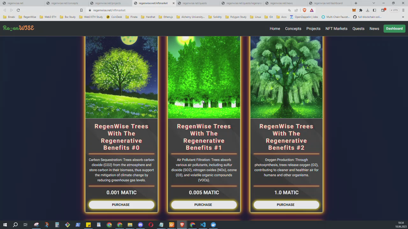
Task: Open Task View in the taskbar
Action: pos(25,225)
